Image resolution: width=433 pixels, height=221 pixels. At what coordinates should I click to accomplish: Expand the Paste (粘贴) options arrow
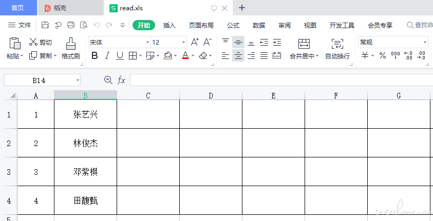(x=22, y=56)
